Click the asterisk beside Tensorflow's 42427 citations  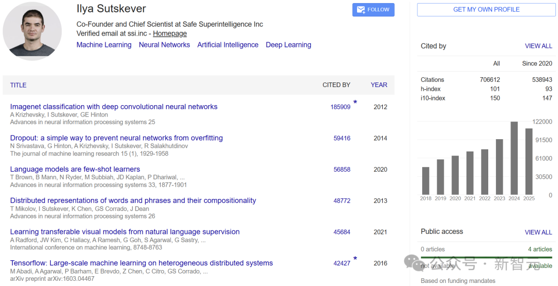click(355, 259)
